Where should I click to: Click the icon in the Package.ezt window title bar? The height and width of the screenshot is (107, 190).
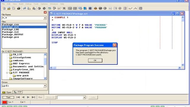pos(51,14)
